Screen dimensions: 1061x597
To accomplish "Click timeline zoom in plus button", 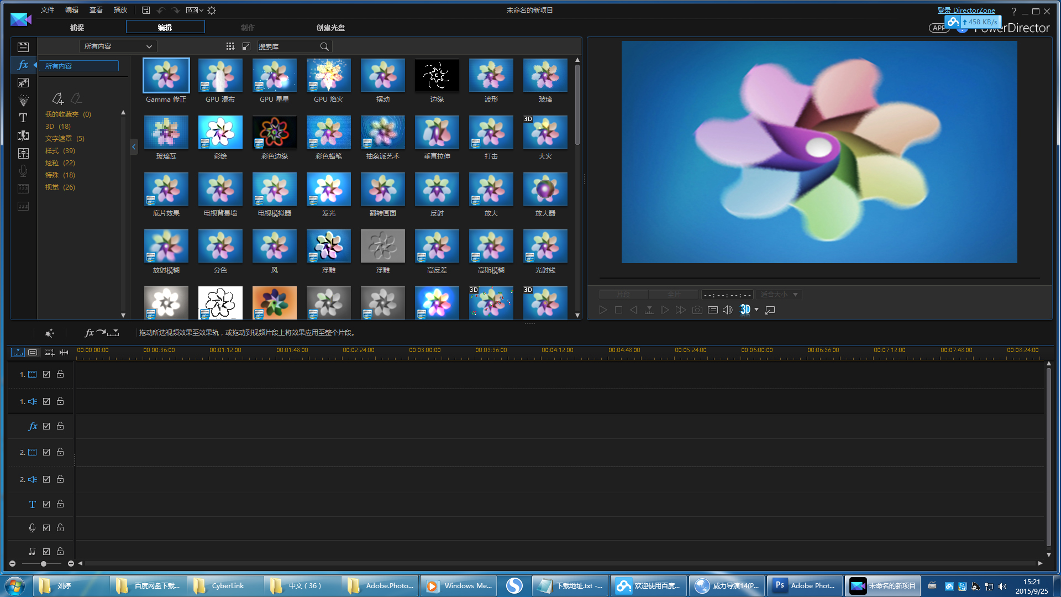I will (x=71, y=564).
